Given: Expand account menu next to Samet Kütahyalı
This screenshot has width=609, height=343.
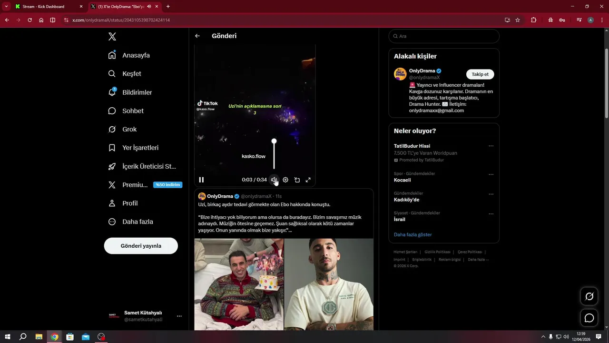Looking at the screenshot, I should tap(179, 316).
